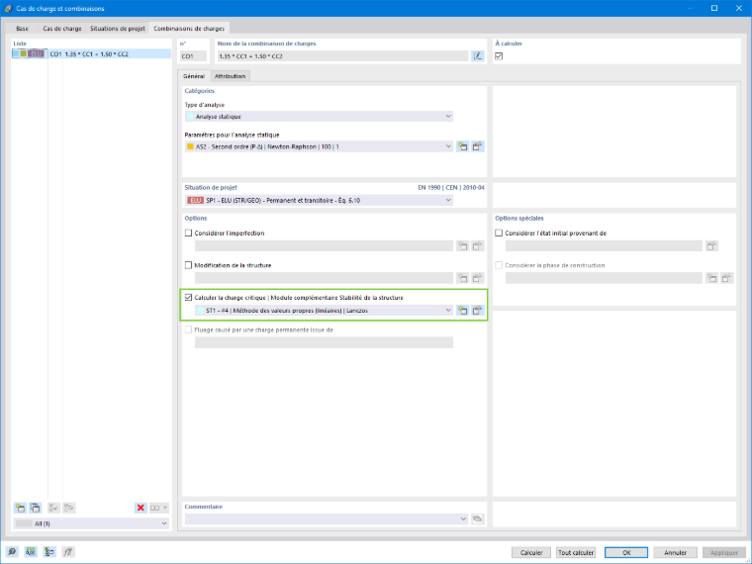Image resolution: width=752 pixels, height=564 pixels.
Task: Create new static analysis settings
Action: click(x=462, y=146)
